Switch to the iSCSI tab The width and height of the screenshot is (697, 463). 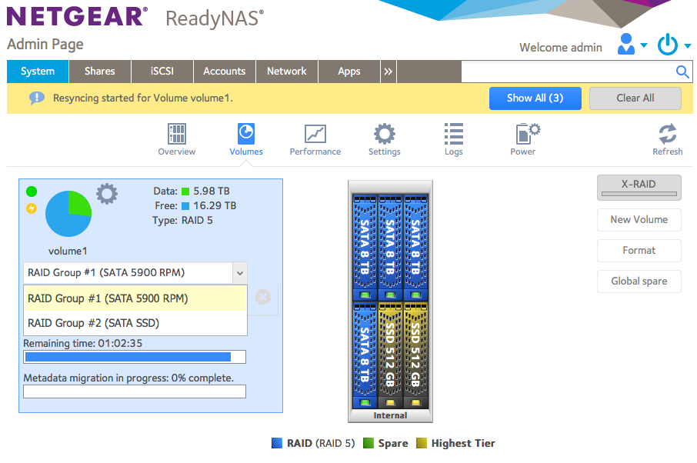162,72
